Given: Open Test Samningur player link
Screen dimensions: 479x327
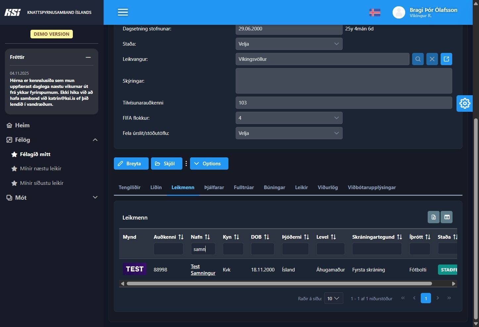Looking at the screenshot, I should click(203, 269).
